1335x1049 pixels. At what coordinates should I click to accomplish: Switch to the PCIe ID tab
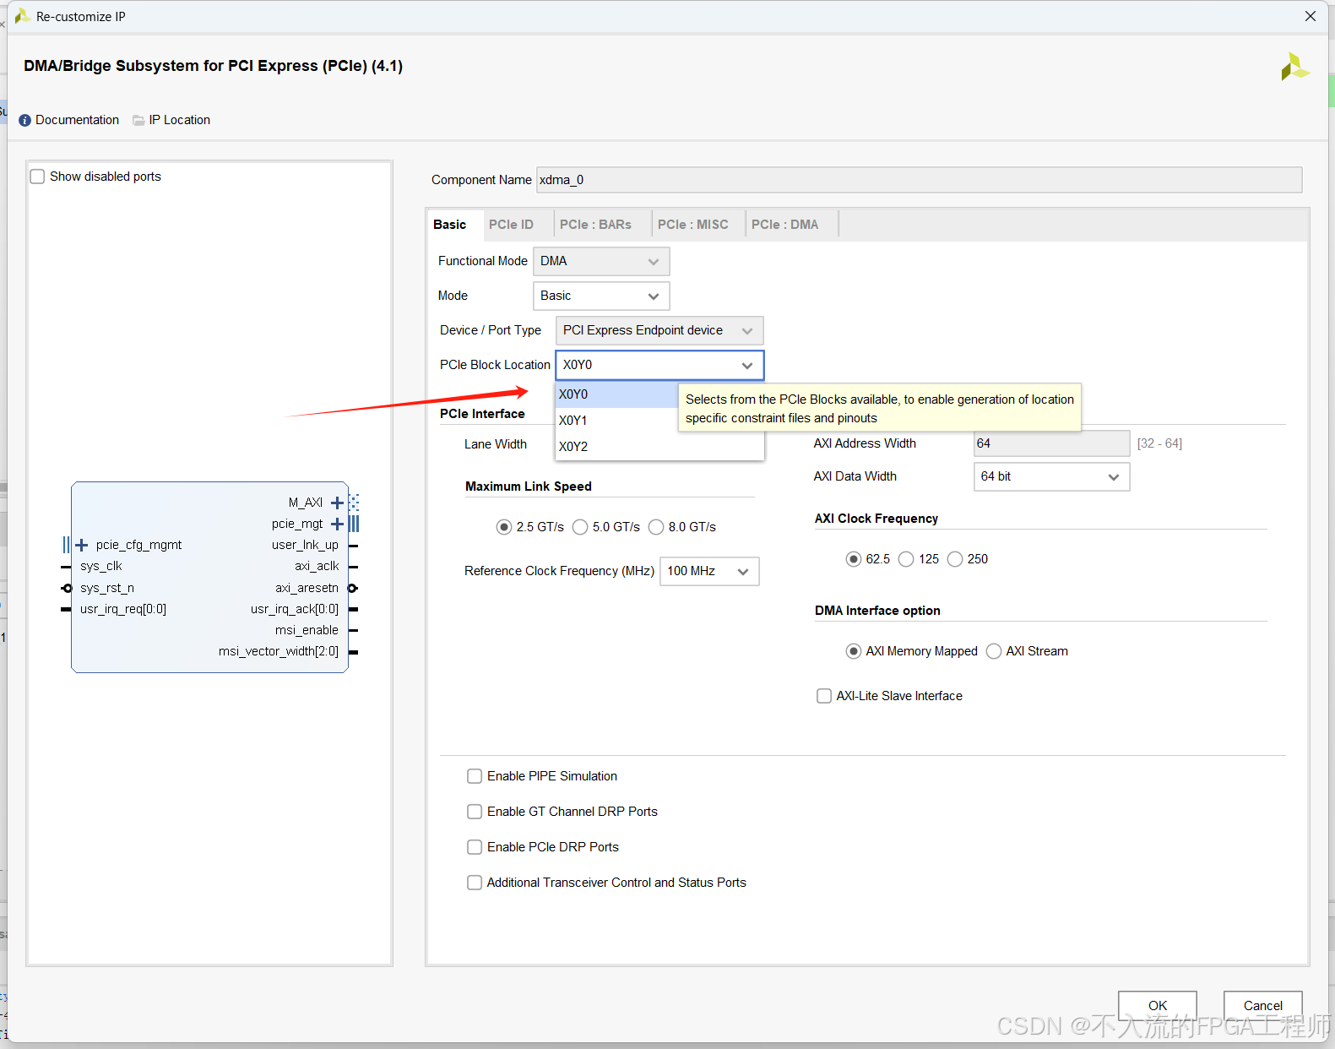click(x=512, y=225)
